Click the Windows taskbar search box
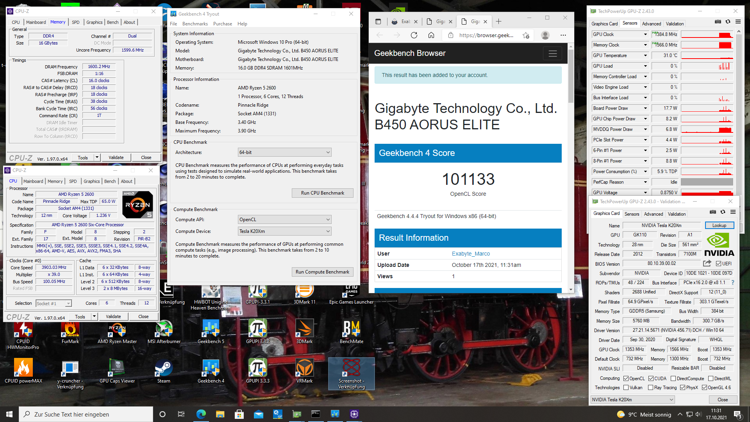 tap(86, 414)
